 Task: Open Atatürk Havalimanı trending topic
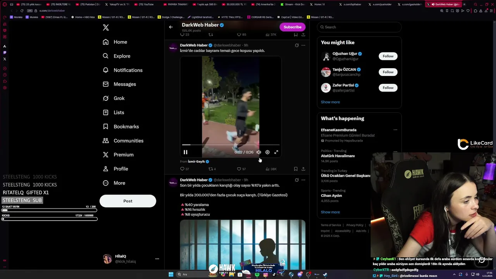tap(338, 156)
